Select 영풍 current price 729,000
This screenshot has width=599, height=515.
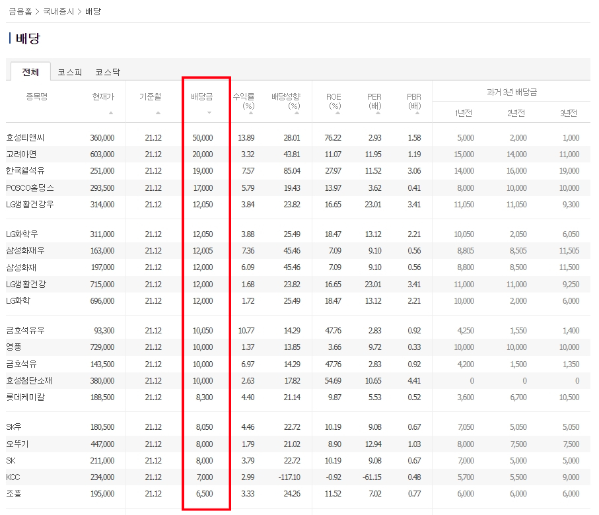pos(102,347)
